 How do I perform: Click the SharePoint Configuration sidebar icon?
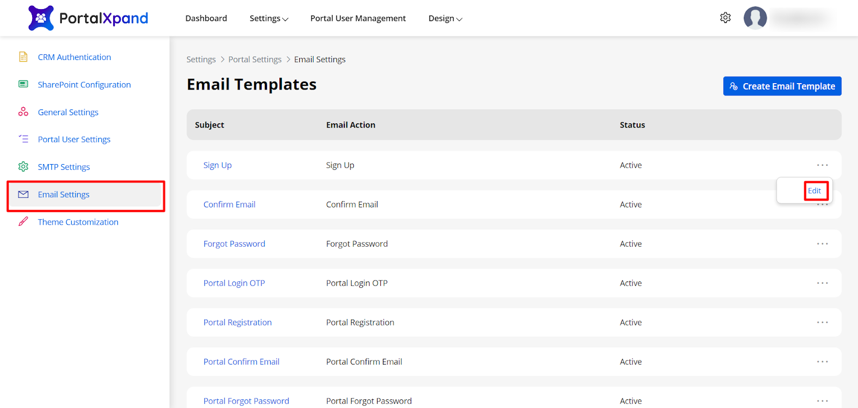click(x=23, y=84)
